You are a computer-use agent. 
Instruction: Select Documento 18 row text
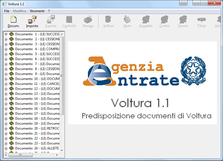pos(37,119)
